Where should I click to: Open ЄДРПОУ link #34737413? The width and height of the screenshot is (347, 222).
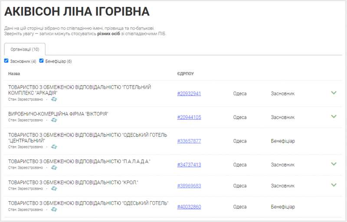tap(189, 165)
